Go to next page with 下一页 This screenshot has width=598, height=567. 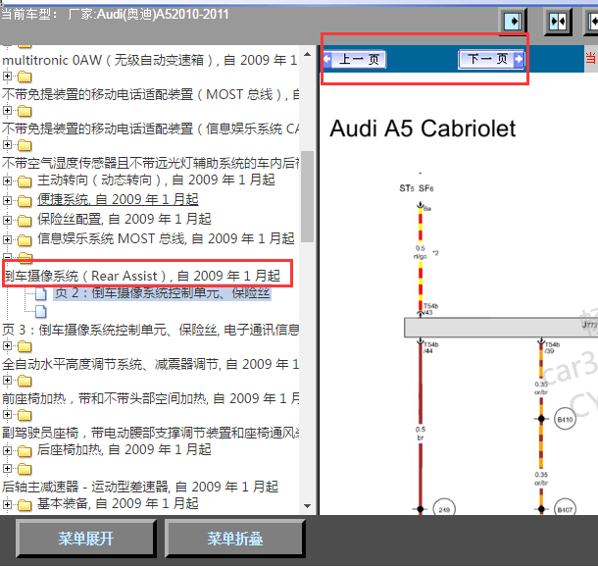[x=491, y=59]
